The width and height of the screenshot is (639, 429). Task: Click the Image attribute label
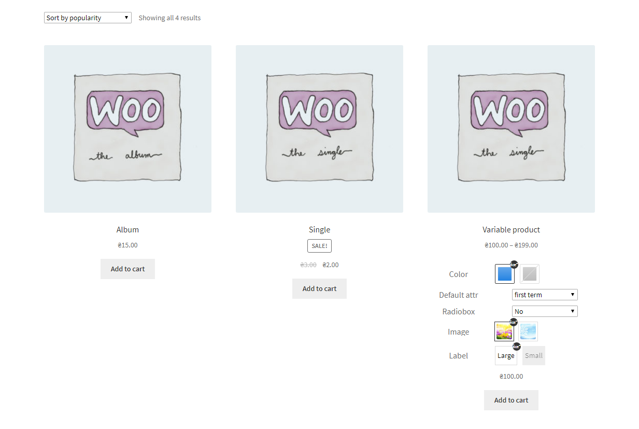click(x=459, y=332)
